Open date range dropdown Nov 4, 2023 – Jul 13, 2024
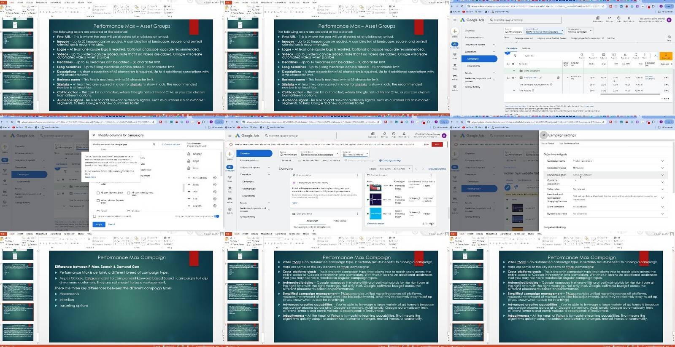The height and width of the screenshot is (347, 675). 396,169
